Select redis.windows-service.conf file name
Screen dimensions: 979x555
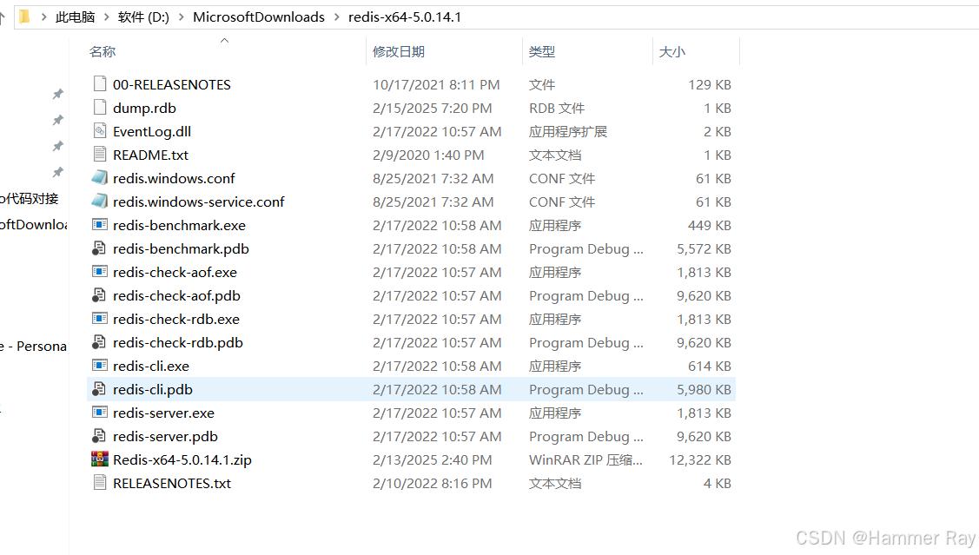point(199,202)
